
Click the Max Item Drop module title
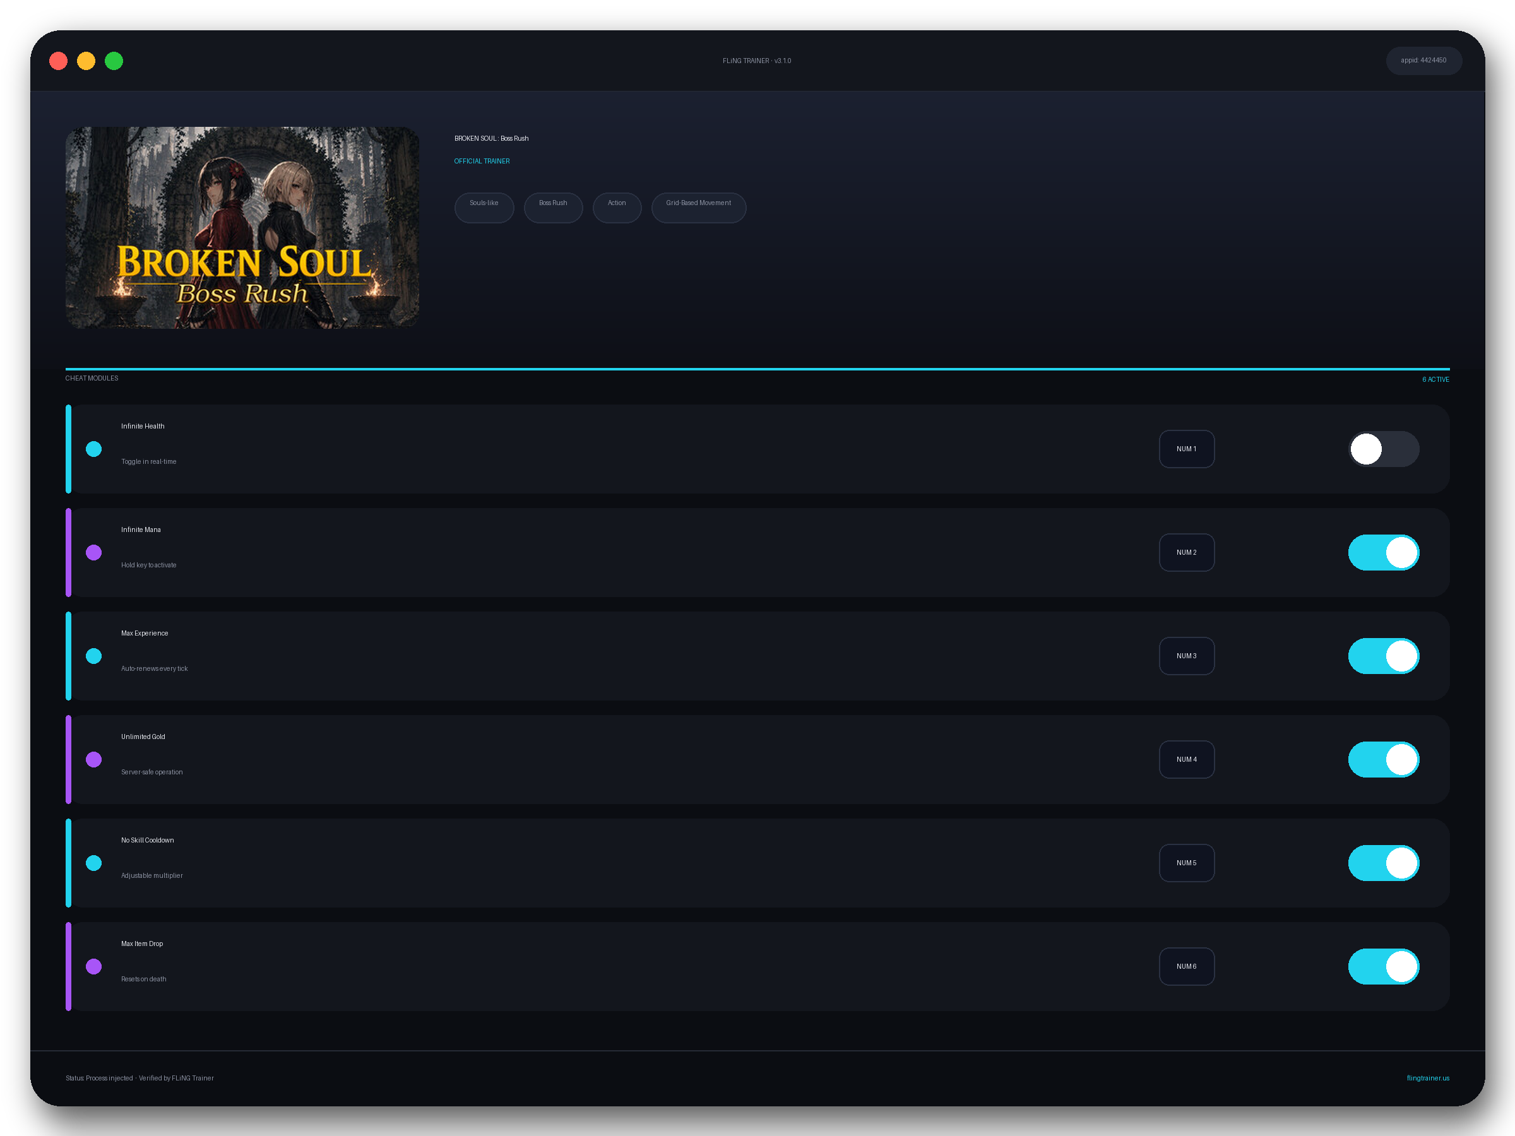[x=142, y=943]
